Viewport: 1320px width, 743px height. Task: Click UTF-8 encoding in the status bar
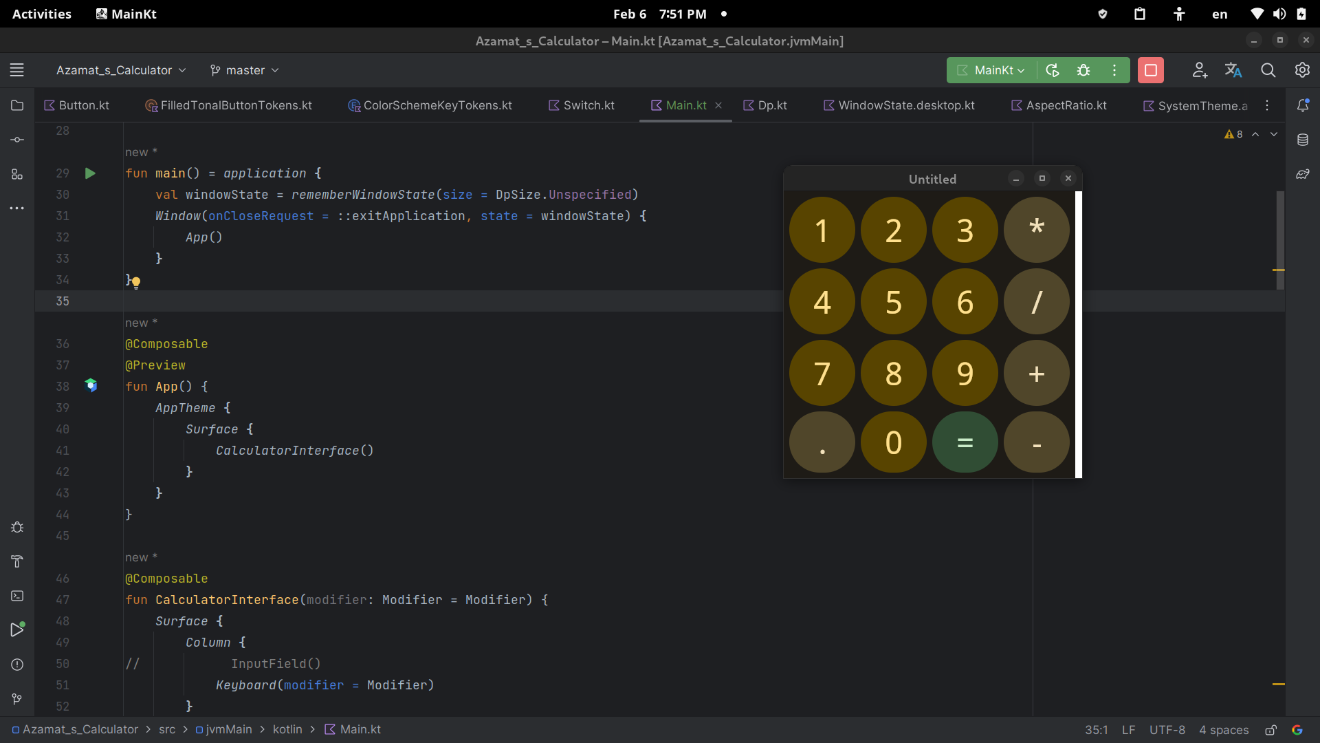tap(1167, 730)
